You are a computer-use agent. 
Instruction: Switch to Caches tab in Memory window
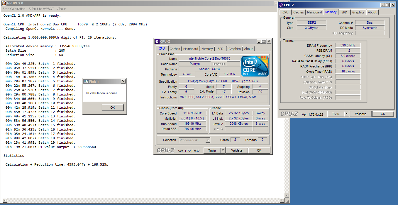click(x=299, y=12)
